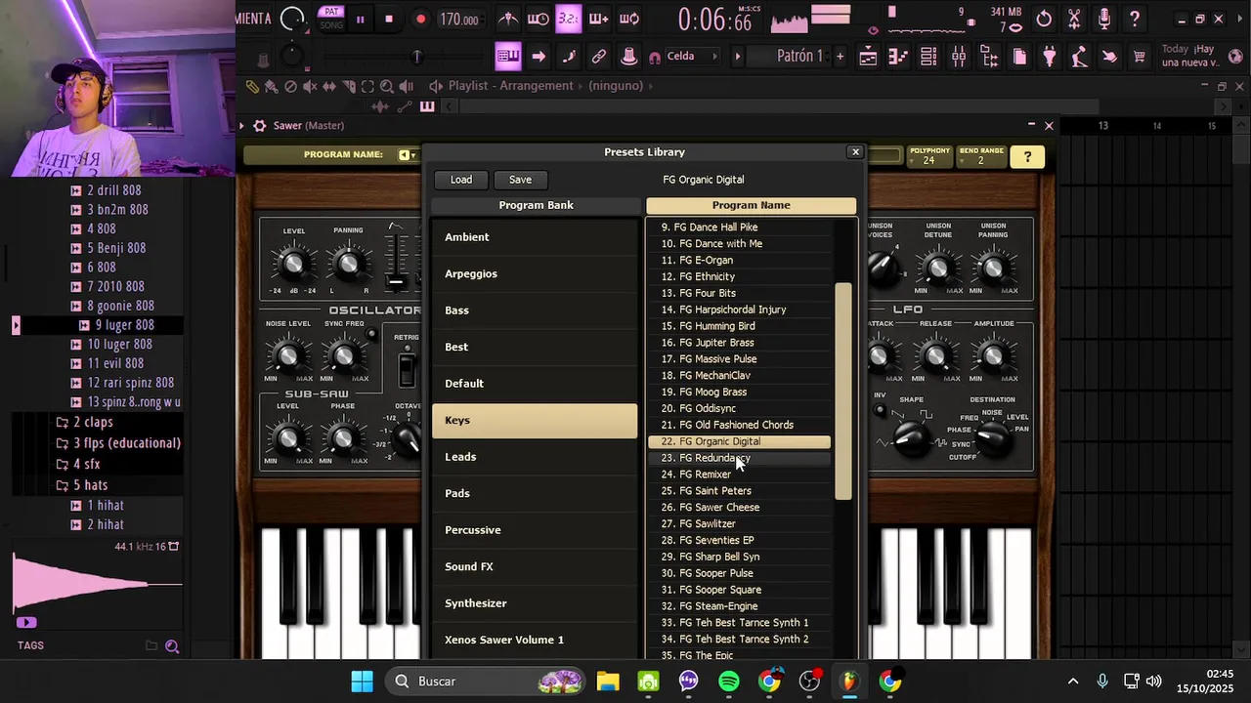This screenshot has height=703, width=1251.
Task: Click the microphone one-click recording icon
Action: [x=1104, y=19]
